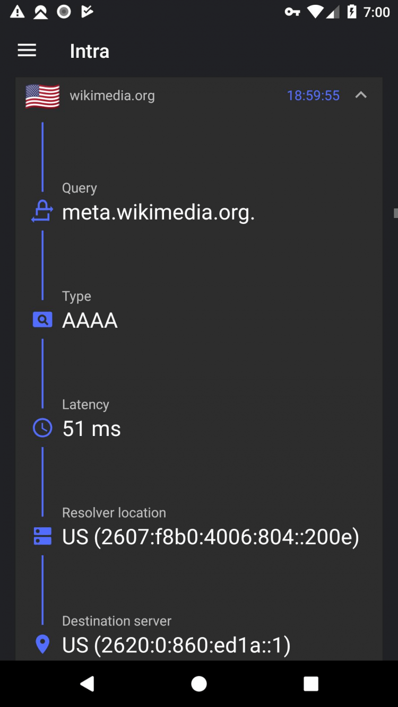Tap the resolver server icon
Screen dimensions: 398x707
point(42,536)
